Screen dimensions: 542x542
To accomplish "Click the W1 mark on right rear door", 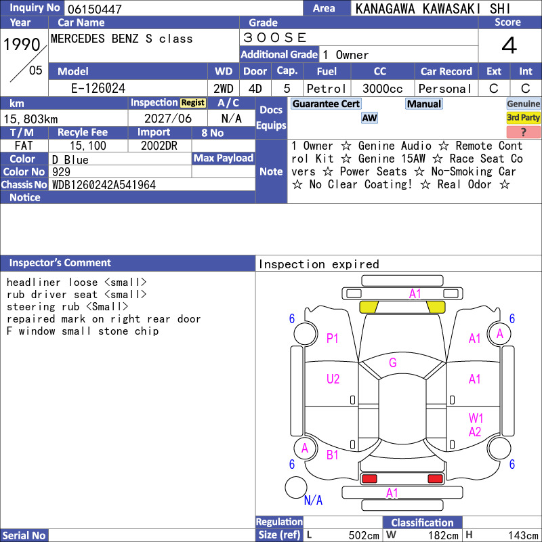I will (476, 418).
